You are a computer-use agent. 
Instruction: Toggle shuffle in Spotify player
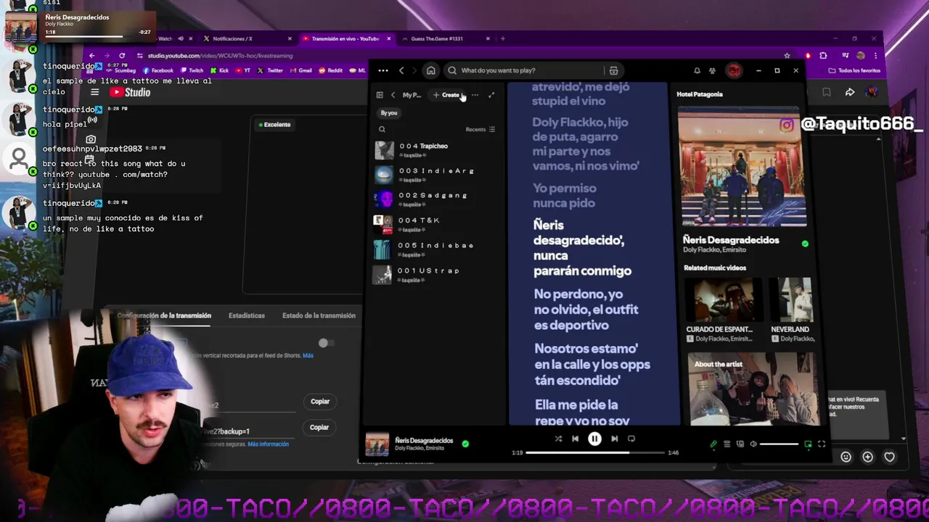pyautogui.click(x=558, y=439)
